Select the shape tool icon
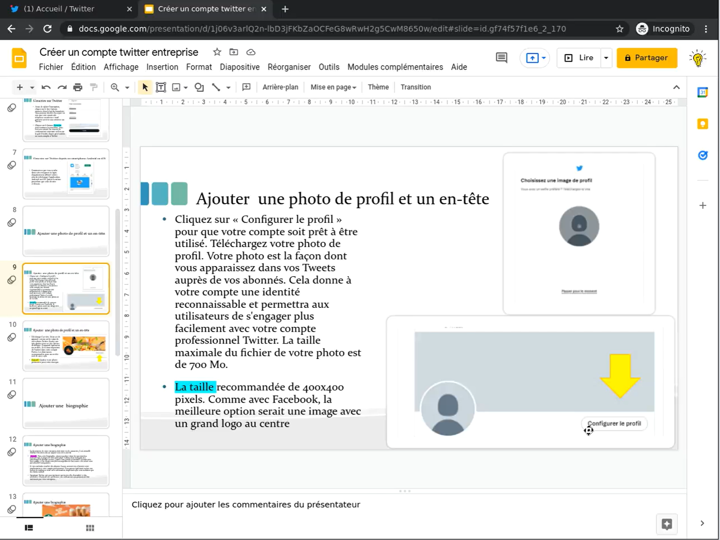Image resolution: width=720 pixels, height=540 pixels. point(199,87)
